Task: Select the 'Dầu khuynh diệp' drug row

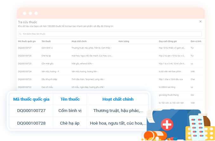Action: tap(49, 79)
